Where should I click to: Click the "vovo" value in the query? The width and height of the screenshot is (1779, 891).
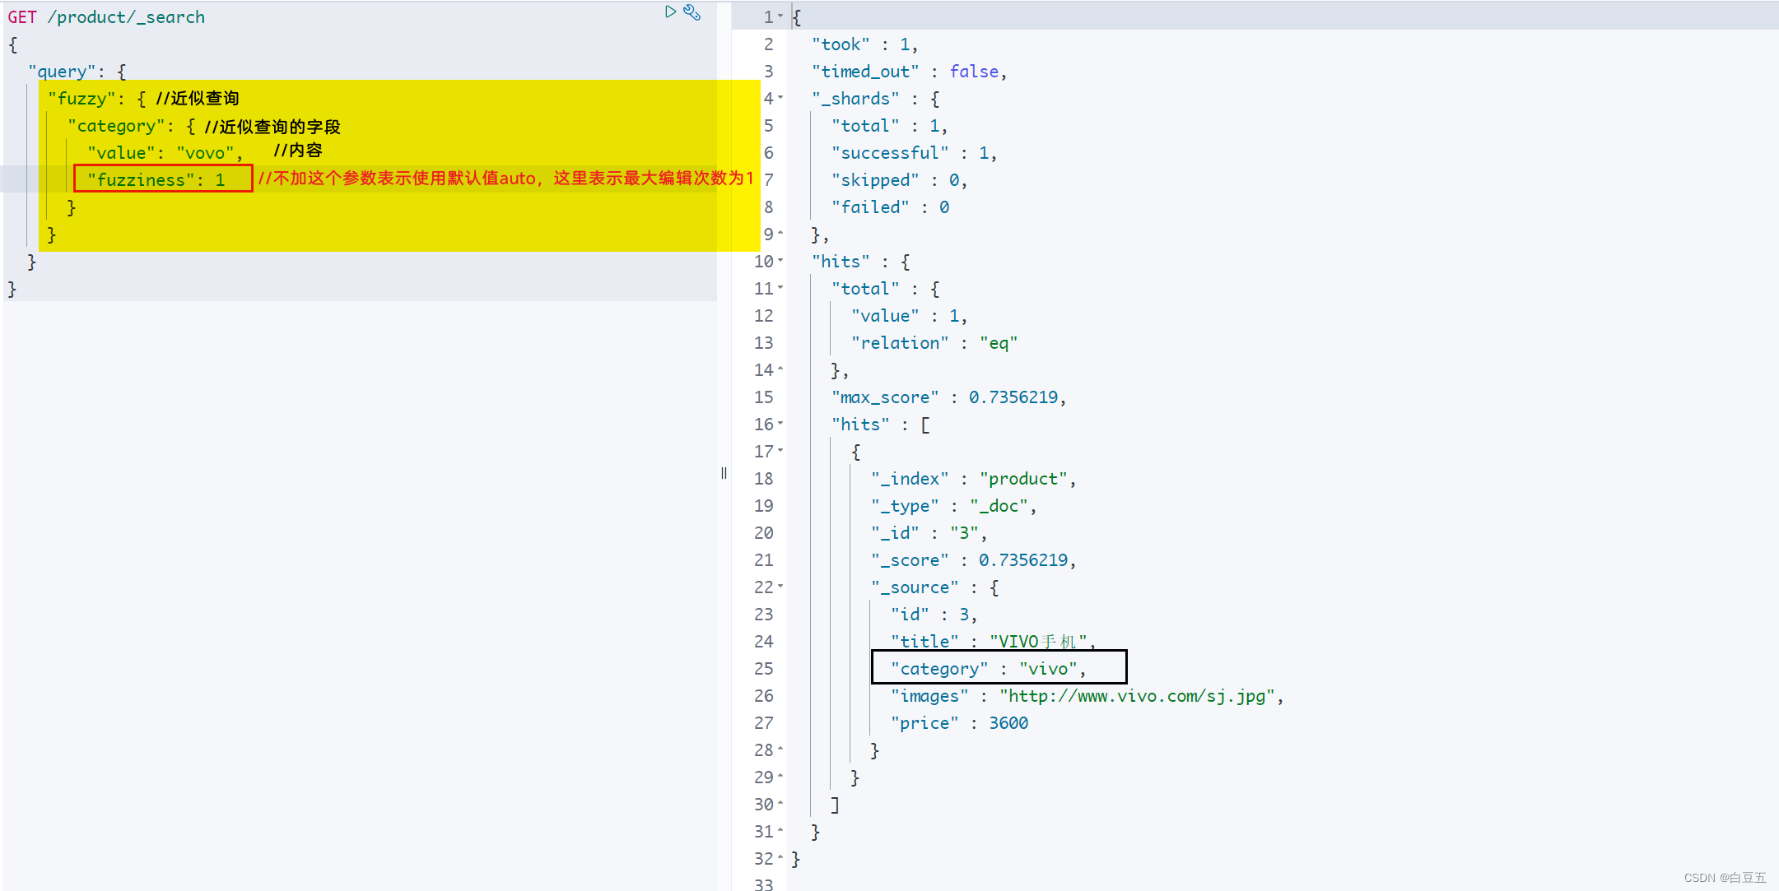click(x=205, y=153)
